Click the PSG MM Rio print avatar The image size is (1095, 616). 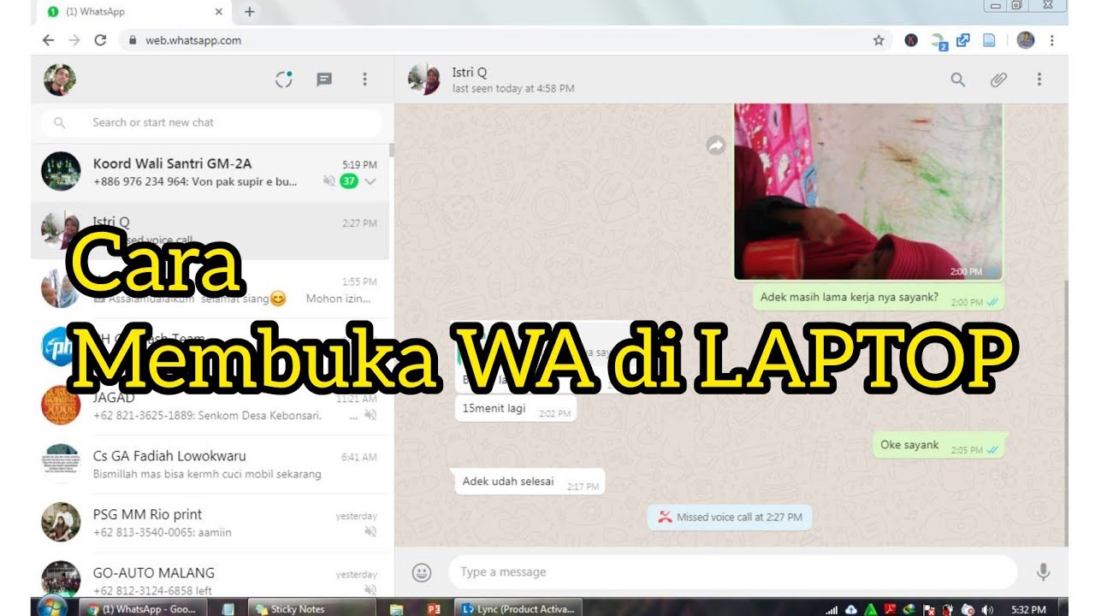[x=61, y=522]
